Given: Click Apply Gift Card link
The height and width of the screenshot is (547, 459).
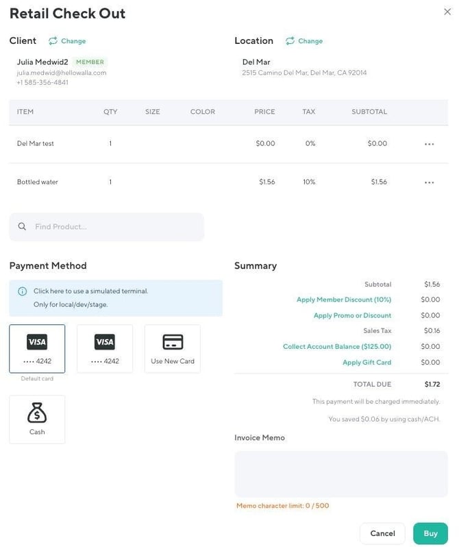Looking at the screenshot, I should (x=367, y=363).
